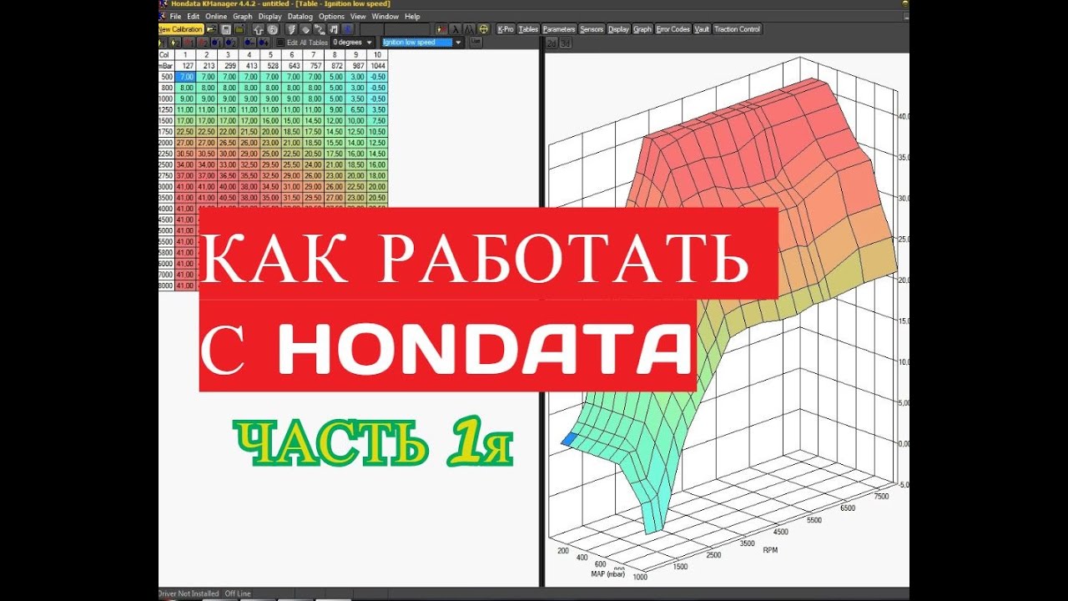1068x601 pixels.
Task: Click the eraser-shaped toolbar icon
Action: pyautogui.click(x=305, y=29)
